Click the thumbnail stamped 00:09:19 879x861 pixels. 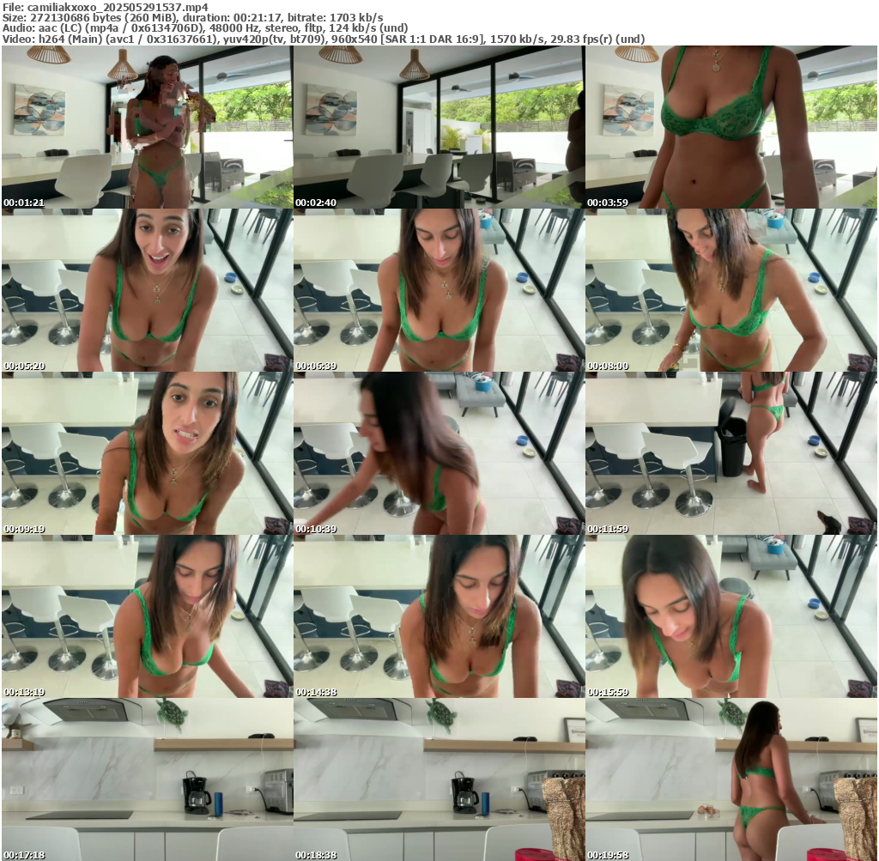[147, 452]
